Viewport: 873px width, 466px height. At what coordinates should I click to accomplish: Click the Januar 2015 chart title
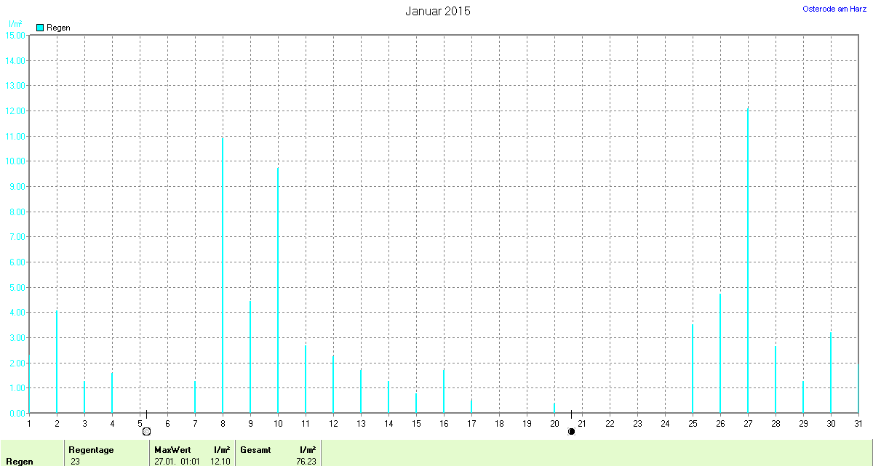point(437,11)
